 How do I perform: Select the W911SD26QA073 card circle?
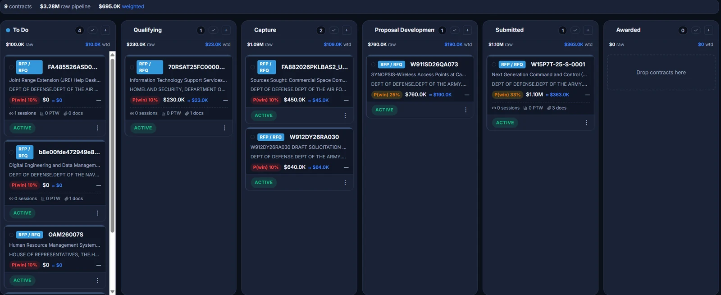click(x=374, y=65)
